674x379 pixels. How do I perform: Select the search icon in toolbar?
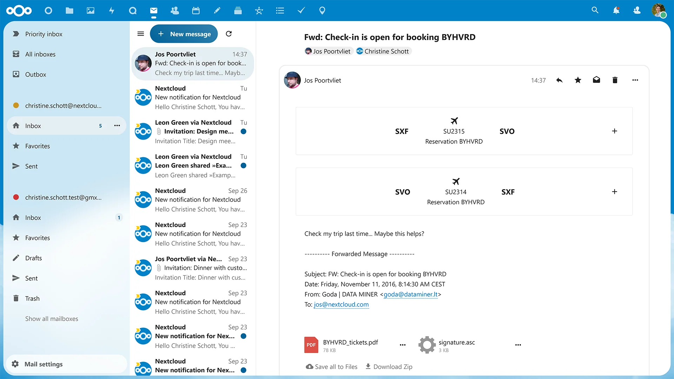594,10
